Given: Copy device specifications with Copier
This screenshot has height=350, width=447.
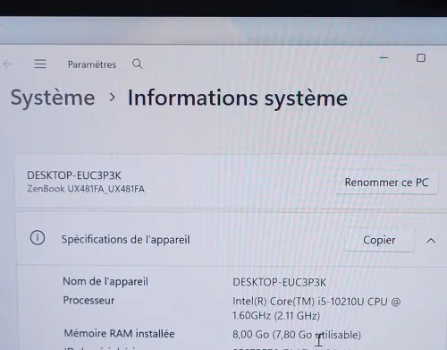Looking at the screenshot, I should [x=379, y=240].
